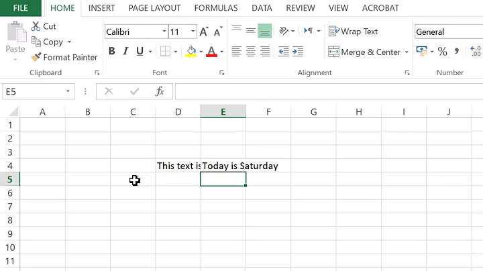Switch to the VIEW tab
483x271 pixels.
point(338,8)
